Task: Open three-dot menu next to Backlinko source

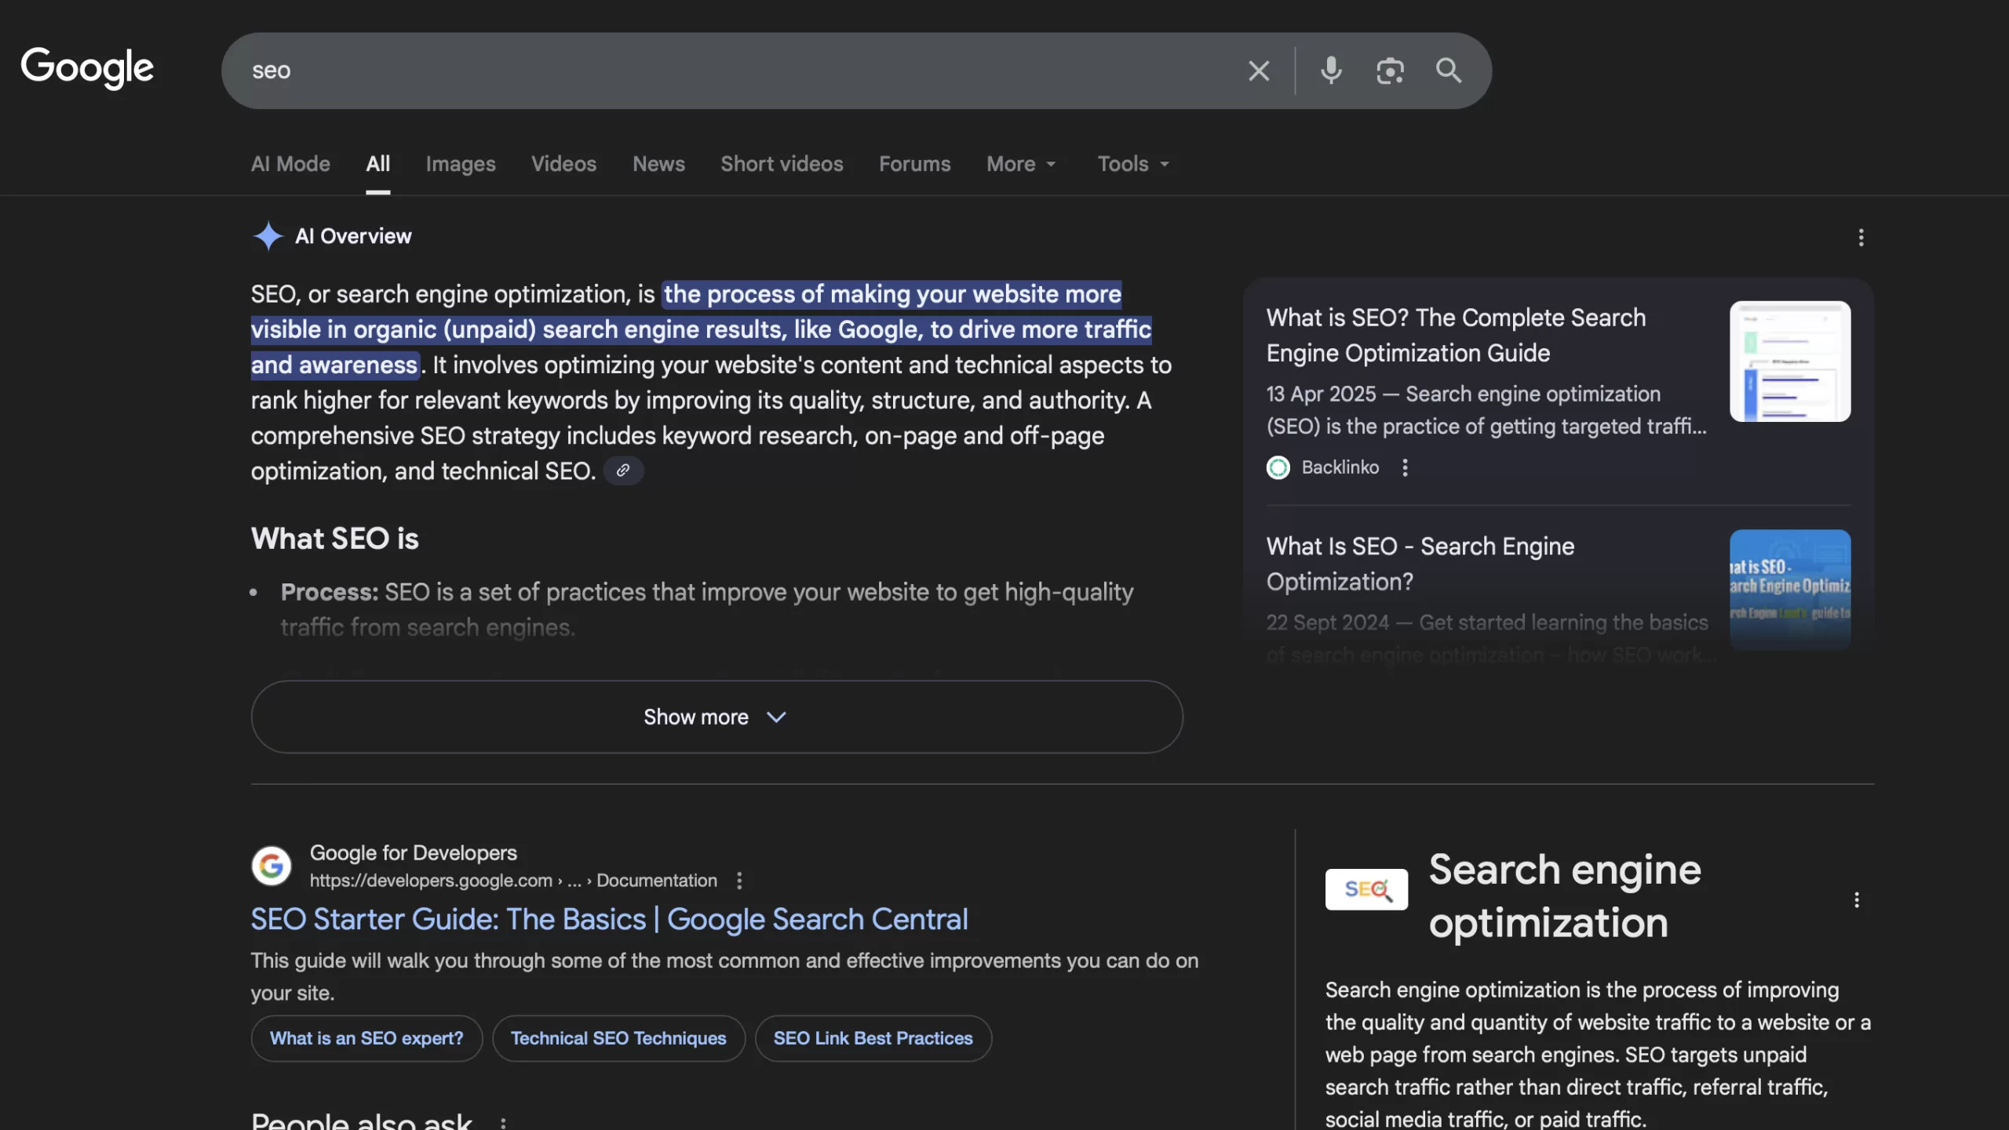Action: (1405, 467)
